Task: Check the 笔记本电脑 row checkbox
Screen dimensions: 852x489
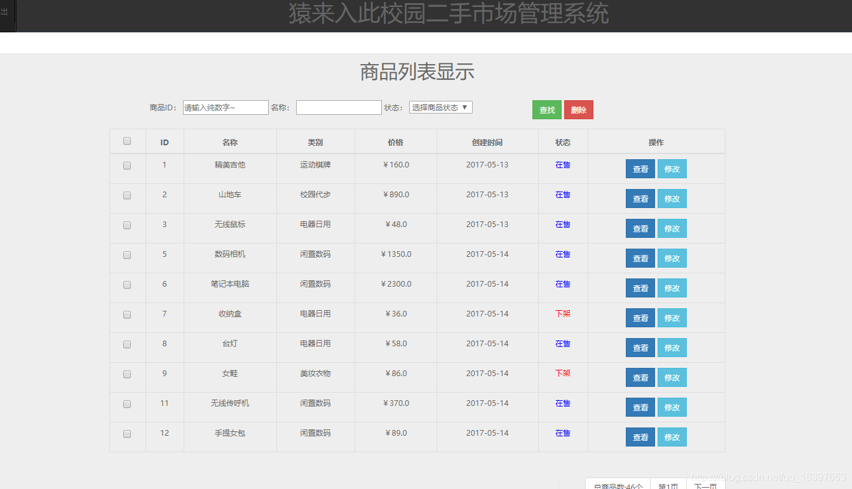Action: 127,285
